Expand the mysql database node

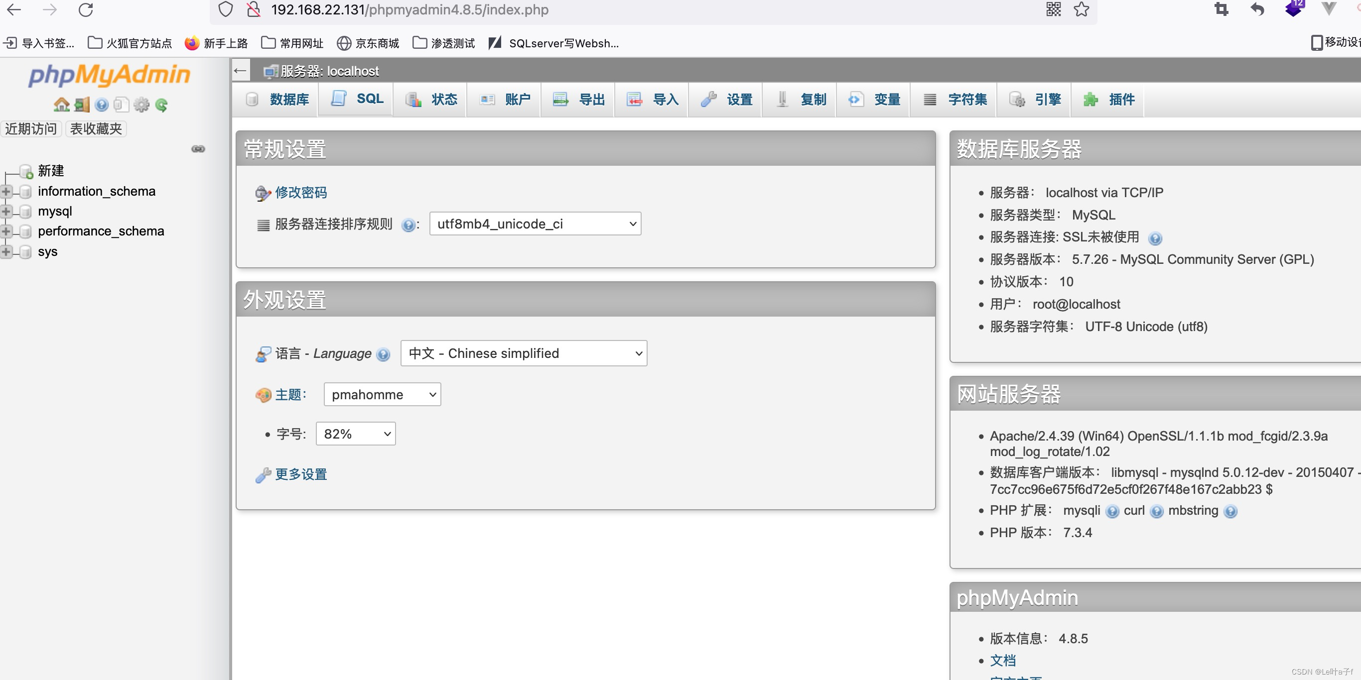click(6, 211)
